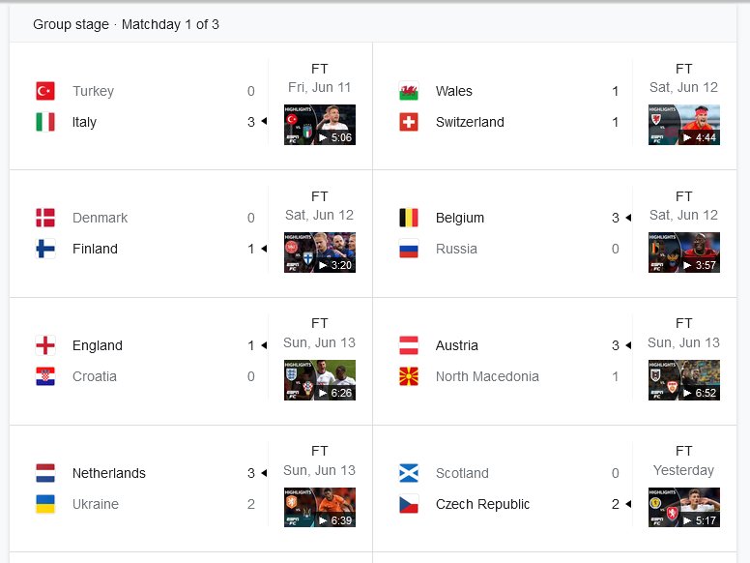
Task: Select the Group stage Matchday 1 header
Action: 126,24
